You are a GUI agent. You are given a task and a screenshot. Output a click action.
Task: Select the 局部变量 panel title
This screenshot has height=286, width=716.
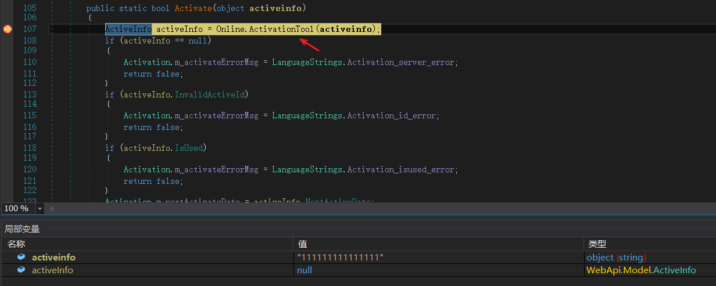tap(22, 229)
